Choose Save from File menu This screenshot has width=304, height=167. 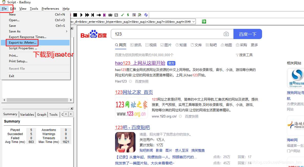pos(35,26)
